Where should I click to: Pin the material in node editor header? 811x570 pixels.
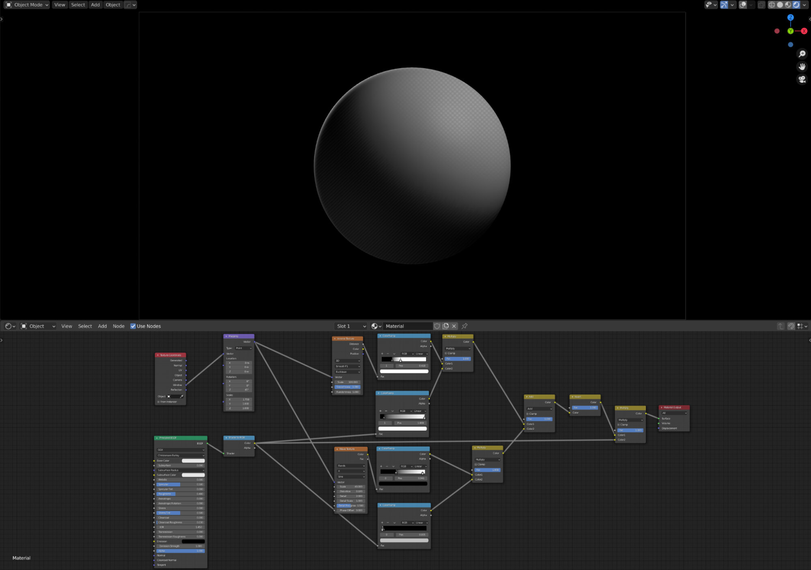[x=464, y=326]
